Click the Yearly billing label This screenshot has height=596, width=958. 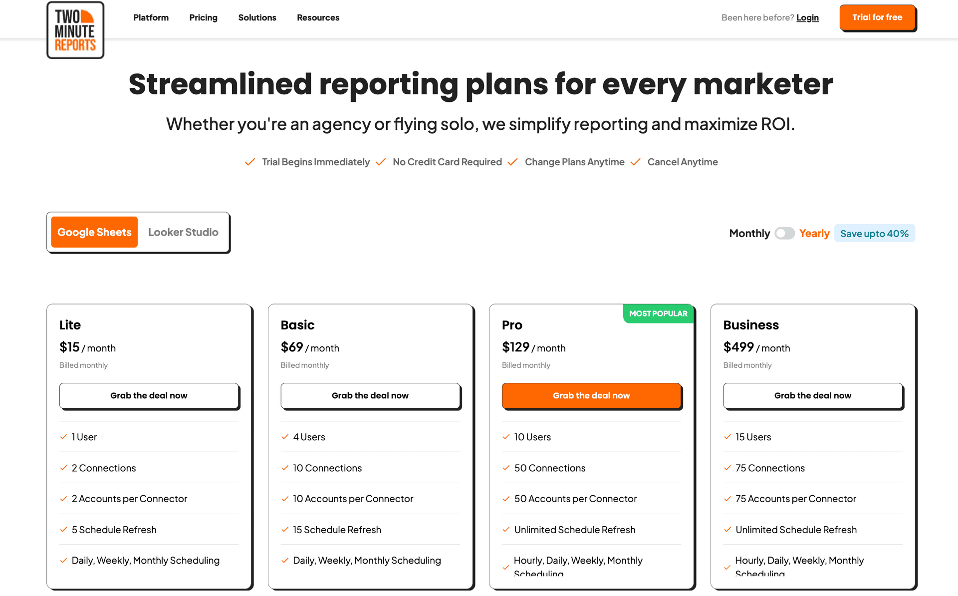(x=814, y=234)
